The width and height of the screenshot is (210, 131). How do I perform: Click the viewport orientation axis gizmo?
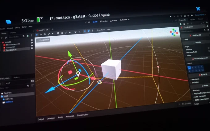[174, 32]
